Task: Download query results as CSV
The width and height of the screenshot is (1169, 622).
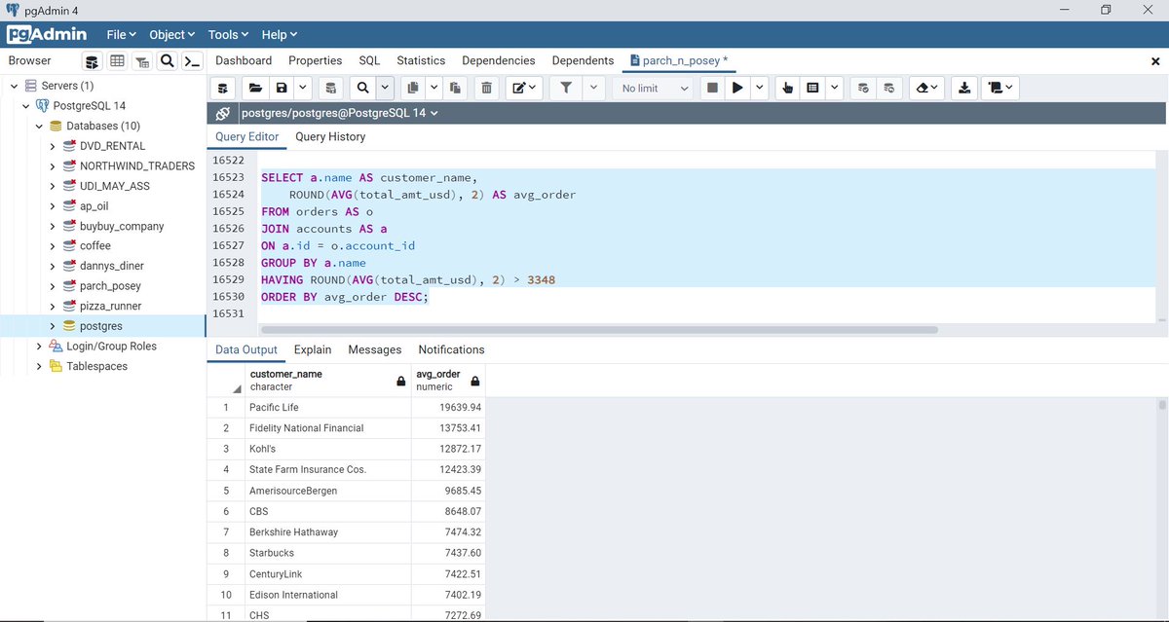Action: tap(964, 88)
